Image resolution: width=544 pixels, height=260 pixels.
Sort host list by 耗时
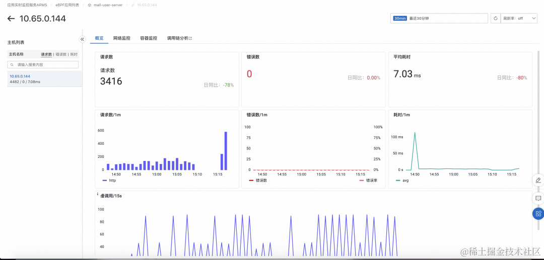[x=74, y=54]
